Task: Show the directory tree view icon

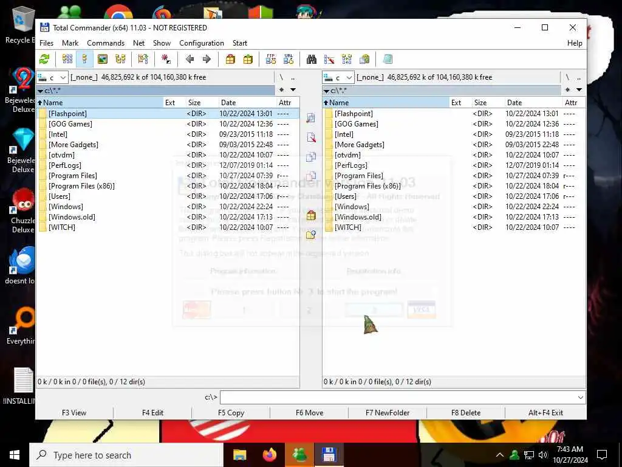Action: (x=120, y=59)
